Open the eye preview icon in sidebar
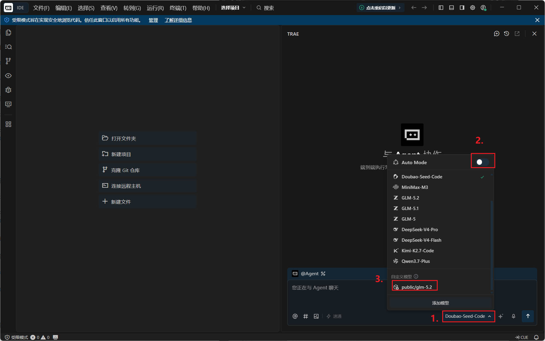The width and height of the screenshot is (545, 341). click(8, 76)
